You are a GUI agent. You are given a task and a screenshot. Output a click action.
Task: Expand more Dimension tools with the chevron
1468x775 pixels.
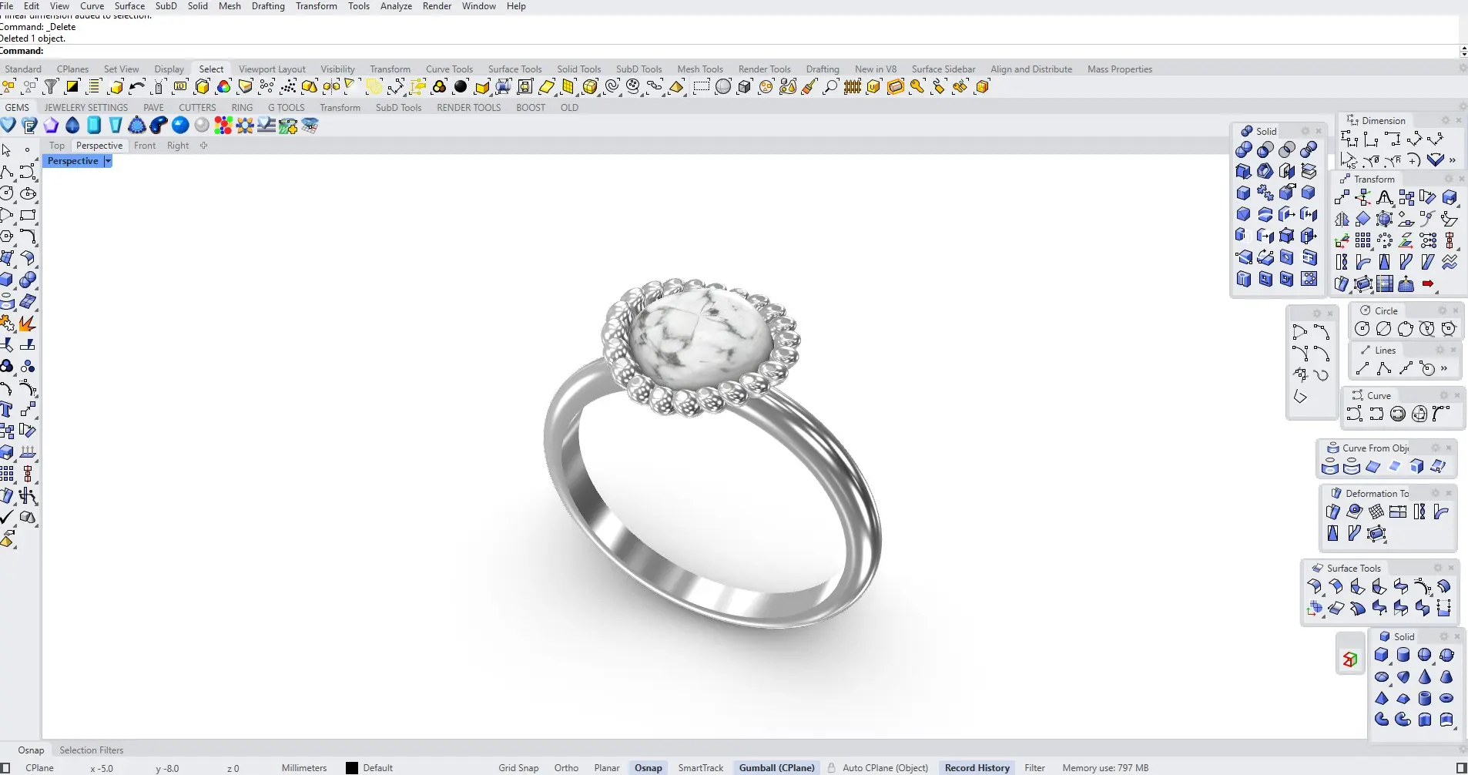pyautogui.click(x=1453, y=160)
